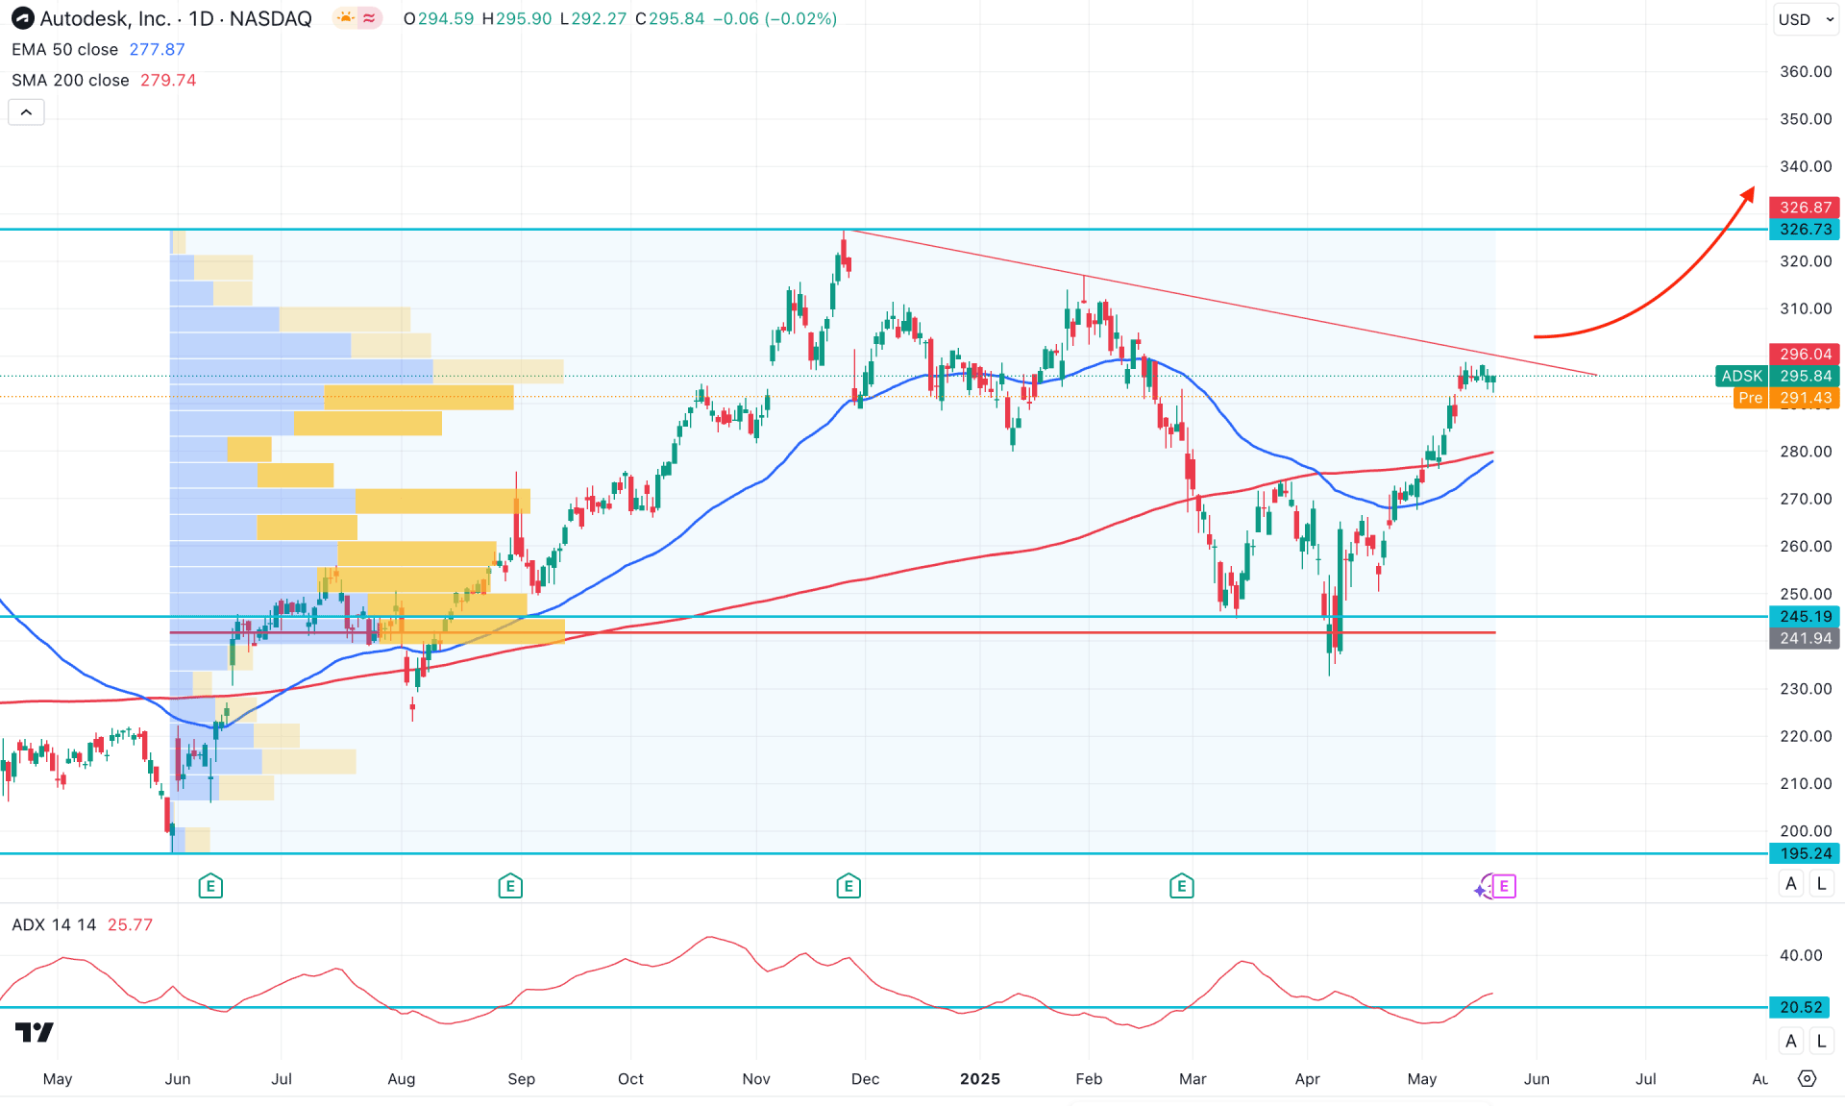Screen dimensions: 1845x1106
Task: Open the late February earnings marker
Action: tap(1182, 886)
